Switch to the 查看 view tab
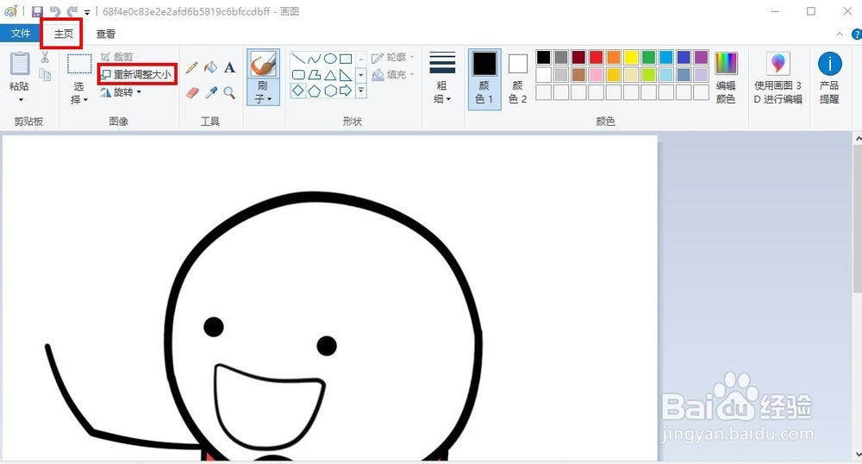The height and width of the screenshot is (464, 862). coord(105,34)
